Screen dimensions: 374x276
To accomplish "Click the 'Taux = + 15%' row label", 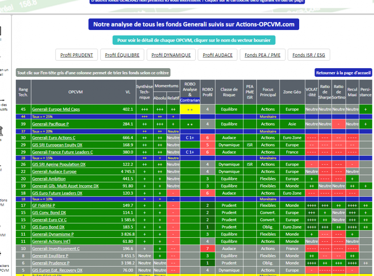I will 42,158.
